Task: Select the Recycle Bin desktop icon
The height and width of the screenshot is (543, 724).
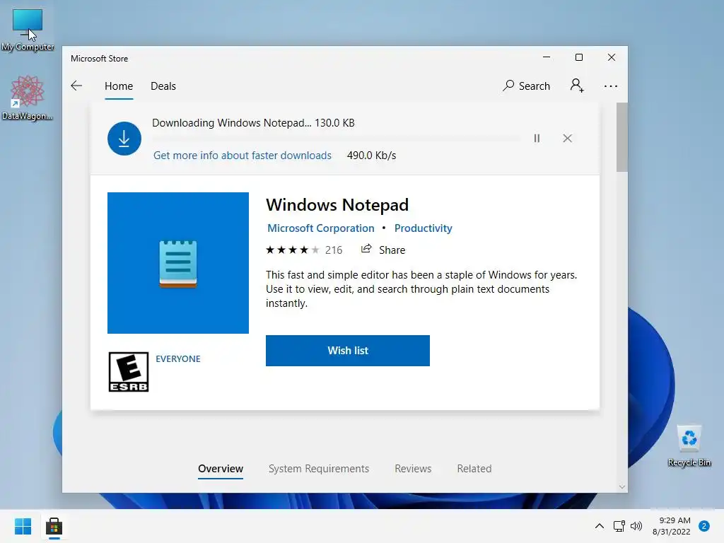Action: [689, 445]
